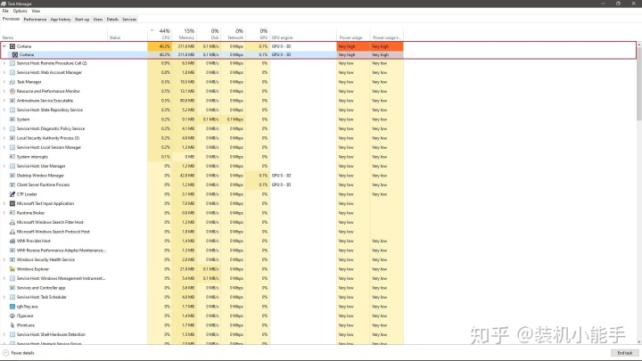642x361 pixels.
Task: Click the Windows Explorer folder icon
Action: [x=12, y=269]
